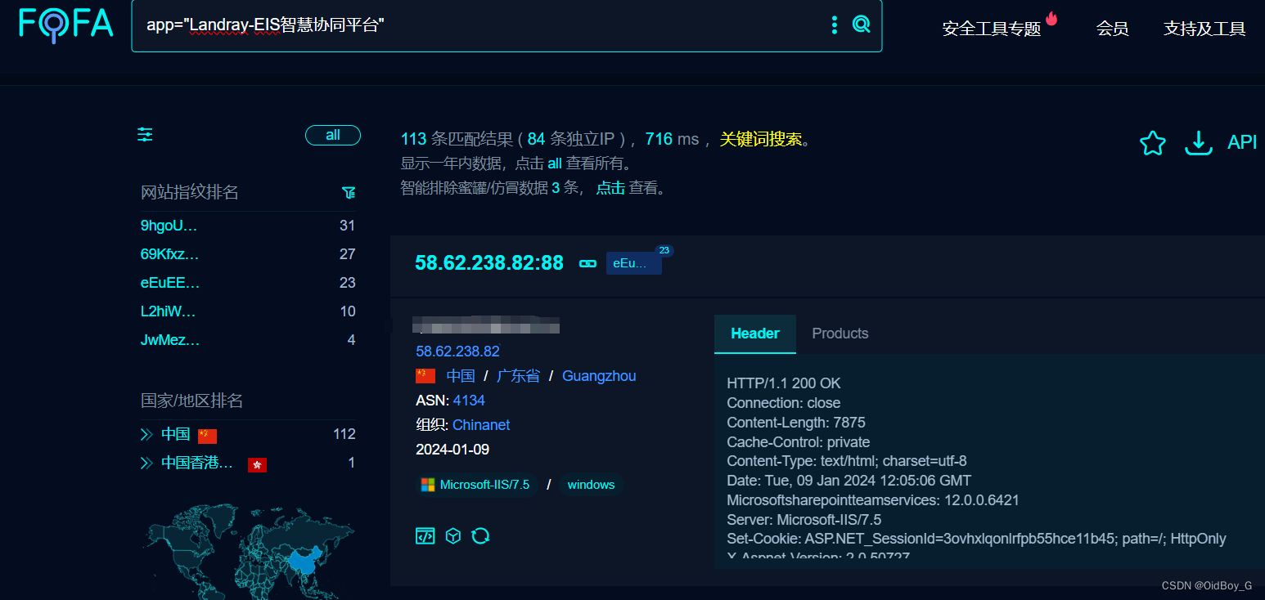Open the sidebar filter sliders icon
1265x600 pixels.
pos(144,134)
